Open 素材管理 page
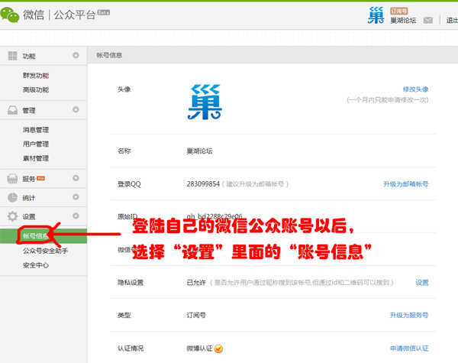Viewport: 458px width, 363px height. (36, 158)
